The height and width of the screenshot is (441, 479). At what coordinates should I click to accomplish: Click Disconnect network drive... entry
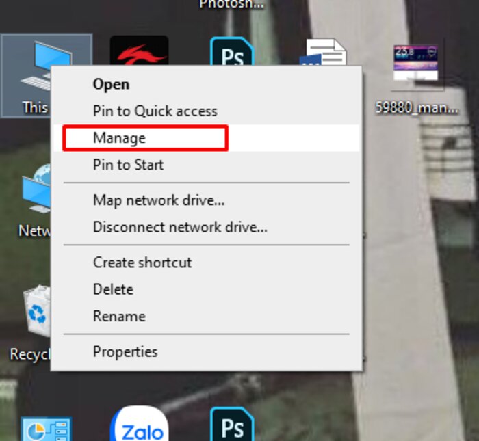(179, 227)
